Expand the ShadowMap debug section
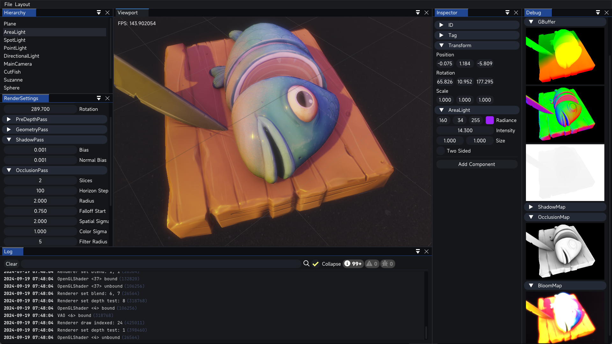 (x=565, y=207)
